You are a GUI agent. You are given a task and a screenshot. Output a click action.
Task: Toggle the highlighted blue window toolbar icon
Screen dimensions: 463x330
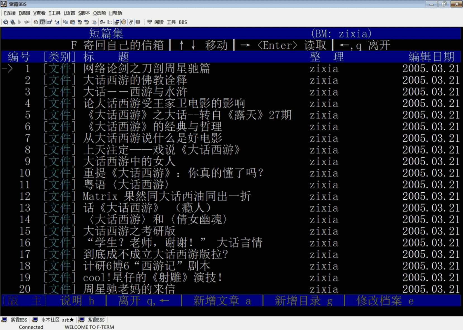click(x=117, y=22)
